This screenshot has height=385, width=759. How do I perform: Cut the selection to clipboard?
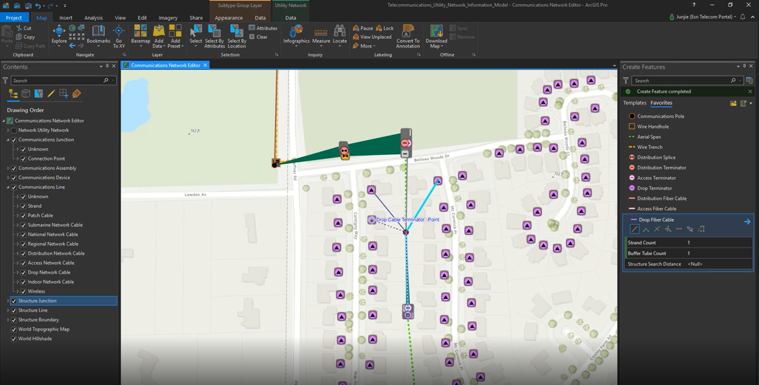24,28
